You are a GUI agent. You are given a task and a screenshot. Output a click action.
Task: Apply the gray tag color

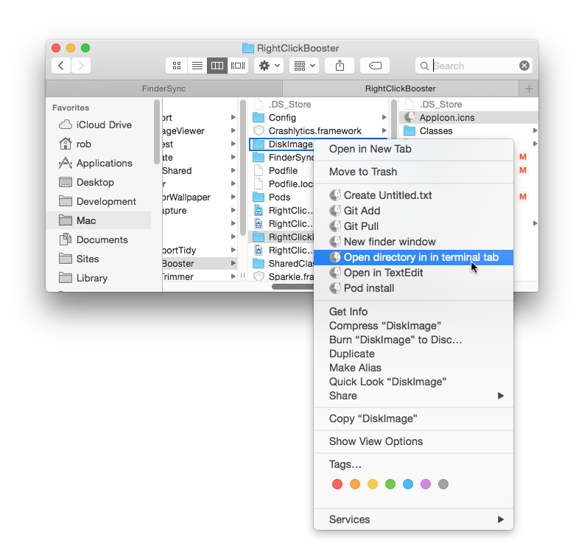[x=443, y=484]
